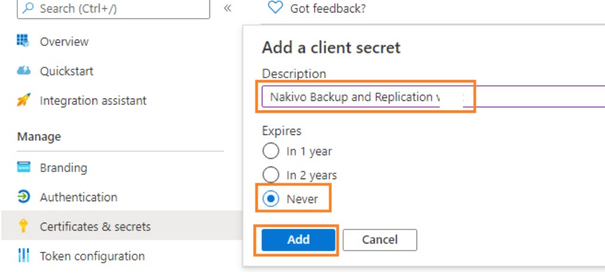Image resolution: width=605 pixels, height=280 pixels.
Task: Open the Overview menu item
Action: point(64,41)
